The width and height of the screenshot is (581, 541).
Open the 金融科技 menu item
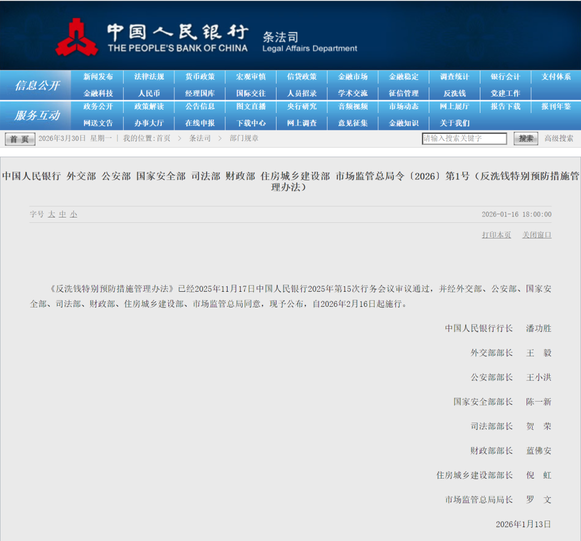pyautogui.click(x=98, y=94)
